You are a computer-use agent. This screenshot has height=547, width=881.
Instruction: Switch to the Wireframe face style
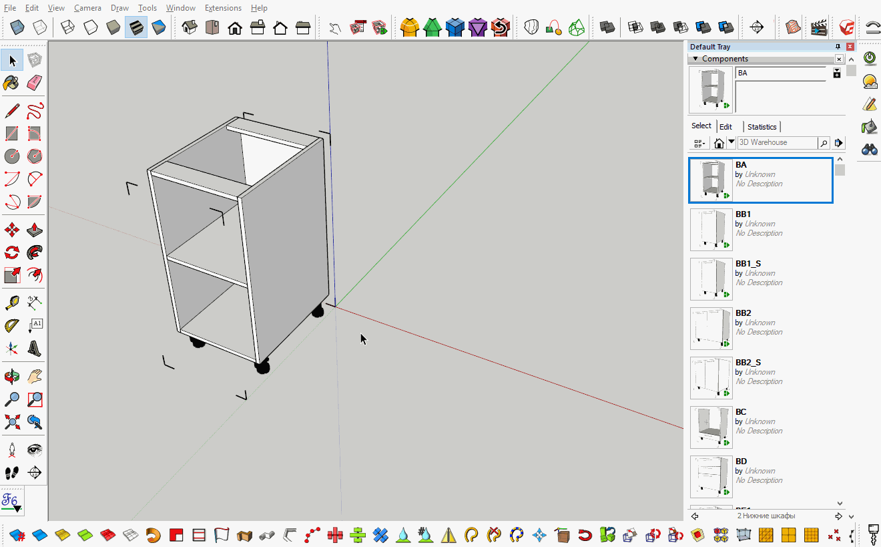(67, 27)
